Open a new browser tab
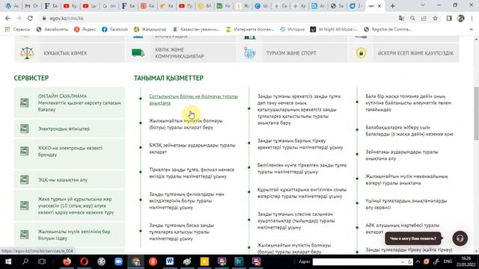The image size is (479, 269). coord(392,6)
